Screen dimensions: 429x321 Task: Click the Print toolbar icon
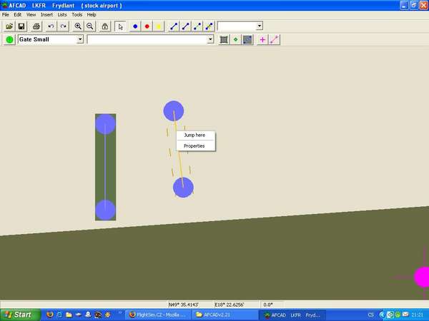pyautogui.click(x=36, y=26)
